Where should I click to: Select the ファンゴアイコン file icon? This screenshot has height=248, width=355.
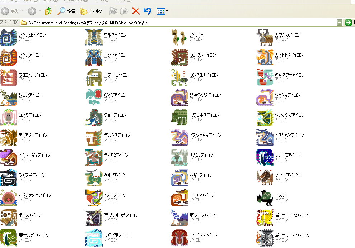pos(265,178)
